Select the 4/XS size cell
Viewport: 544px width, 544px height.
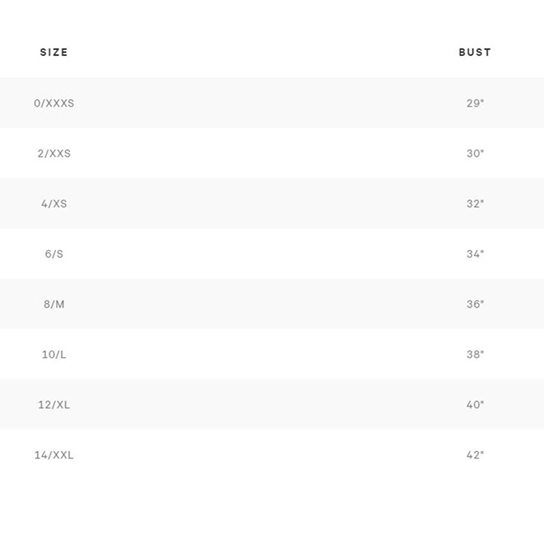pos(54,204)
